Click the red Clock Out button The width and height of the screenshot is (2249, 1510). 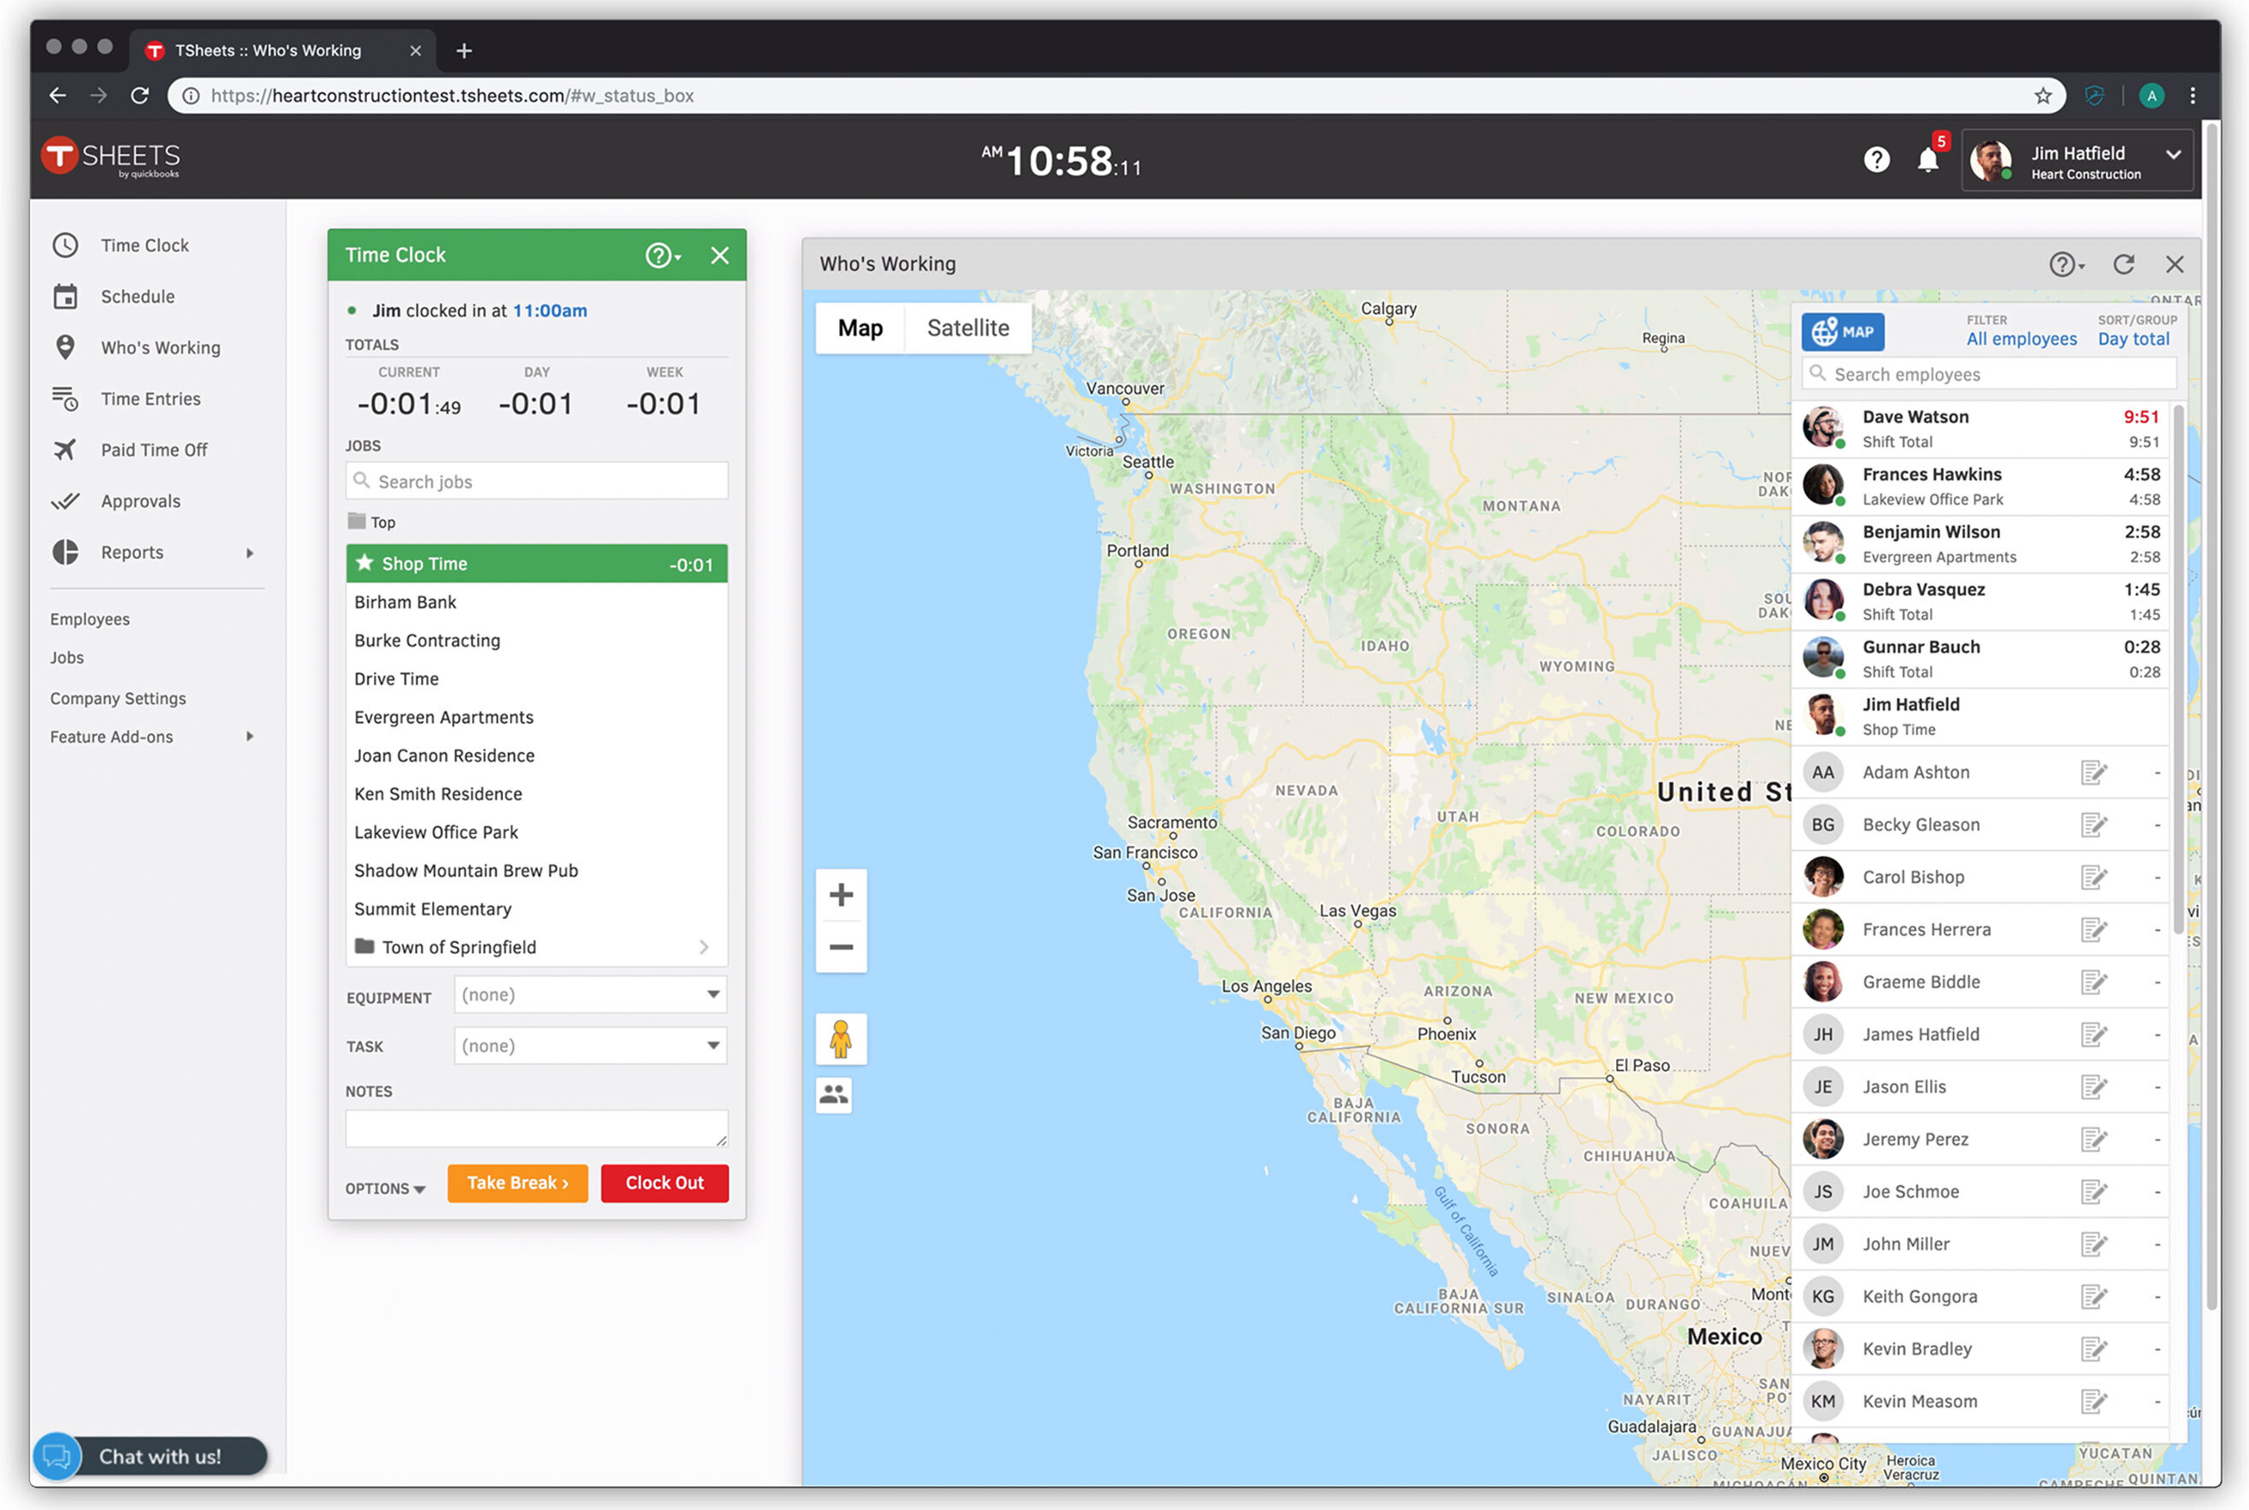[665, 1182]
